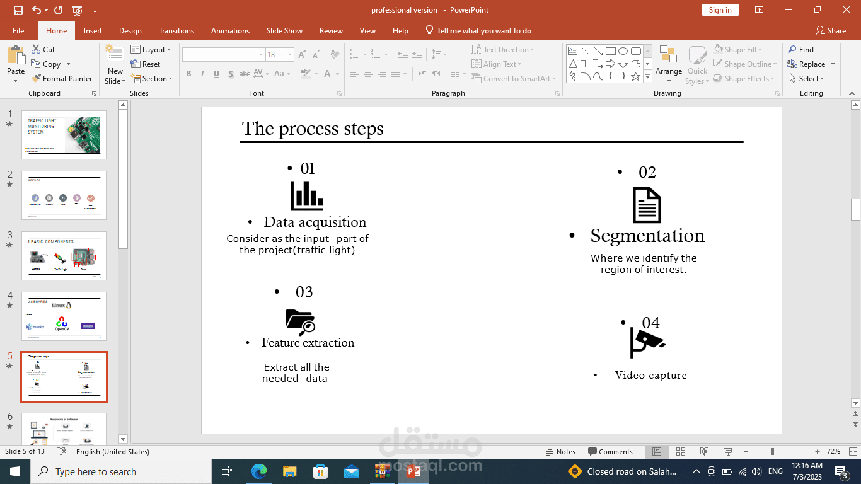Open the Layout dropdown in the Slides group
Viewport: 861px width, 484px height.
click(x=151, y=49)
